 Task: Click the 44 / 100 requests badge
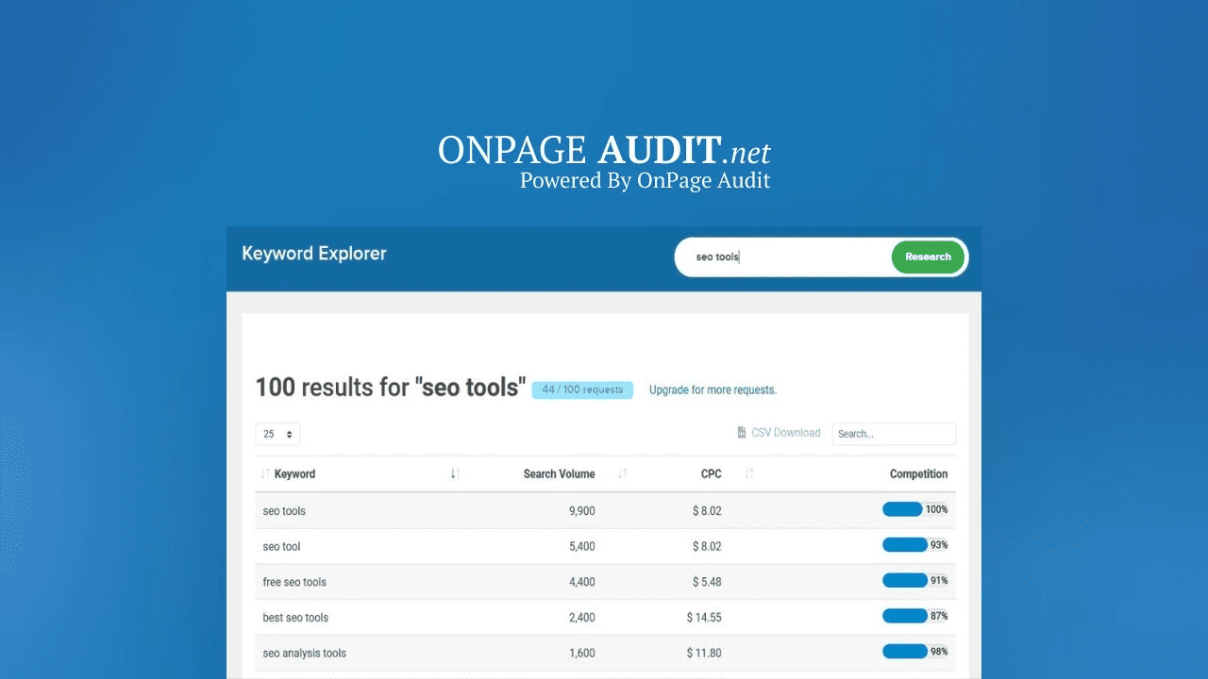coord(582,389)
